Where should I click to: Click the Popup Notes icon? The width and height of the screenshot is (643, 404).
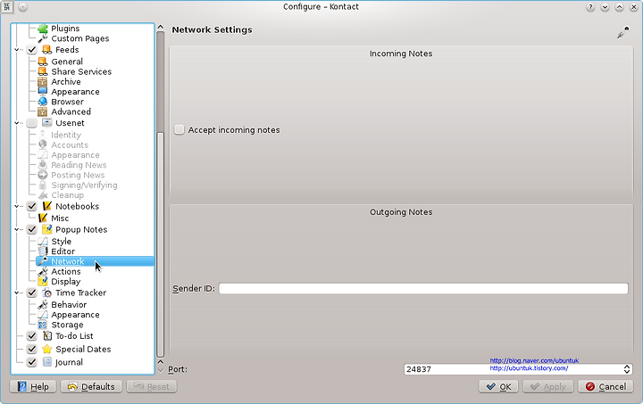click(x=47, y=229)
